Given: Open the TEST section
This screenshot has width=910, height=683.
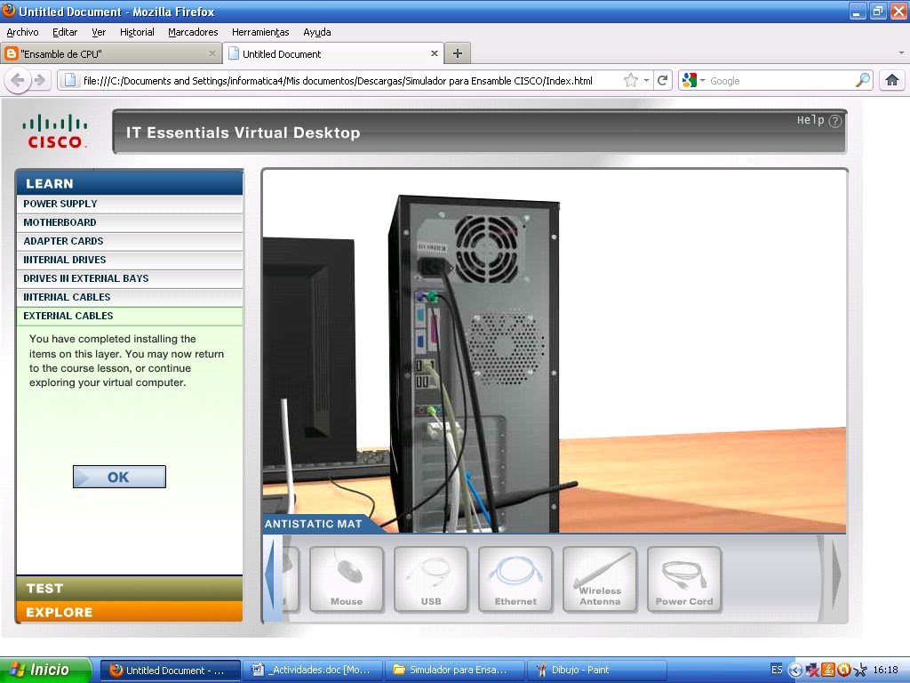Looking at the screenshot, I should pos(130,588).
